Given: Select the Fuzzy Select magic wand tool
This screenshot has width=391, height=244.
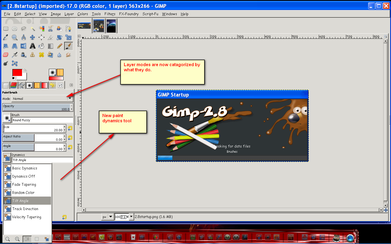Looking at the screenshot, I should pyautogui.click(x=33, y=28).
